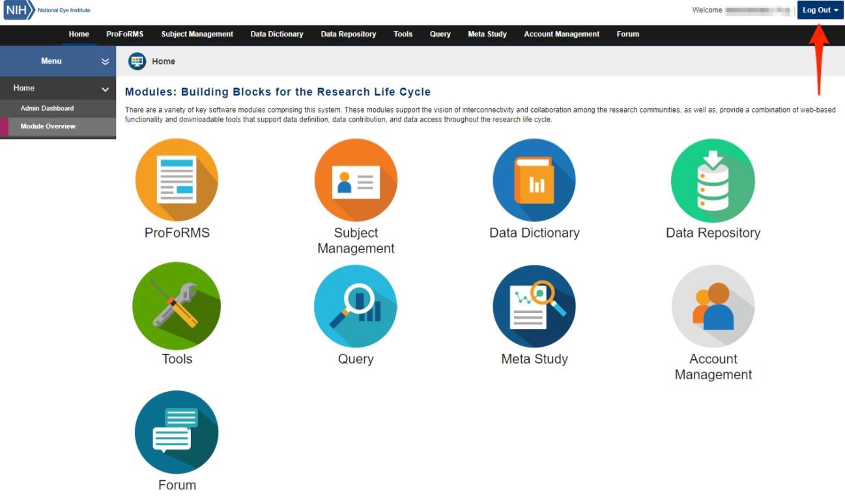Collapse the Home section in sidebar
Viewport: 845px width, 501px height.
click(x=105, y=88)
